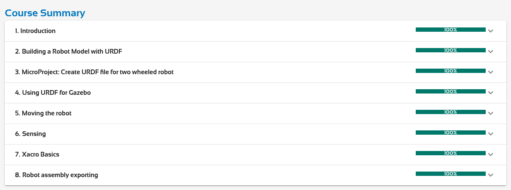Expand the Sensing section chevron
511x190 pixels.
491,134
